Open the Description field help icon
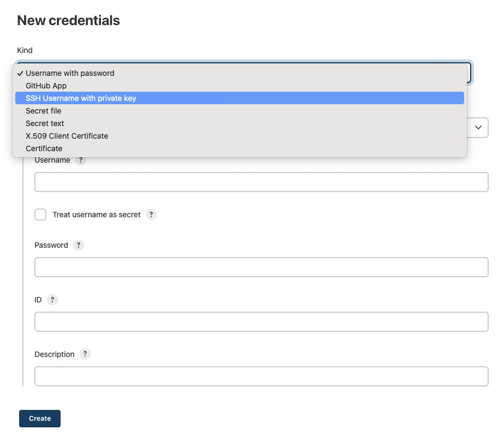Image resolution: width=504 pixels, height=435 pixels. click(x=85, y=354)
